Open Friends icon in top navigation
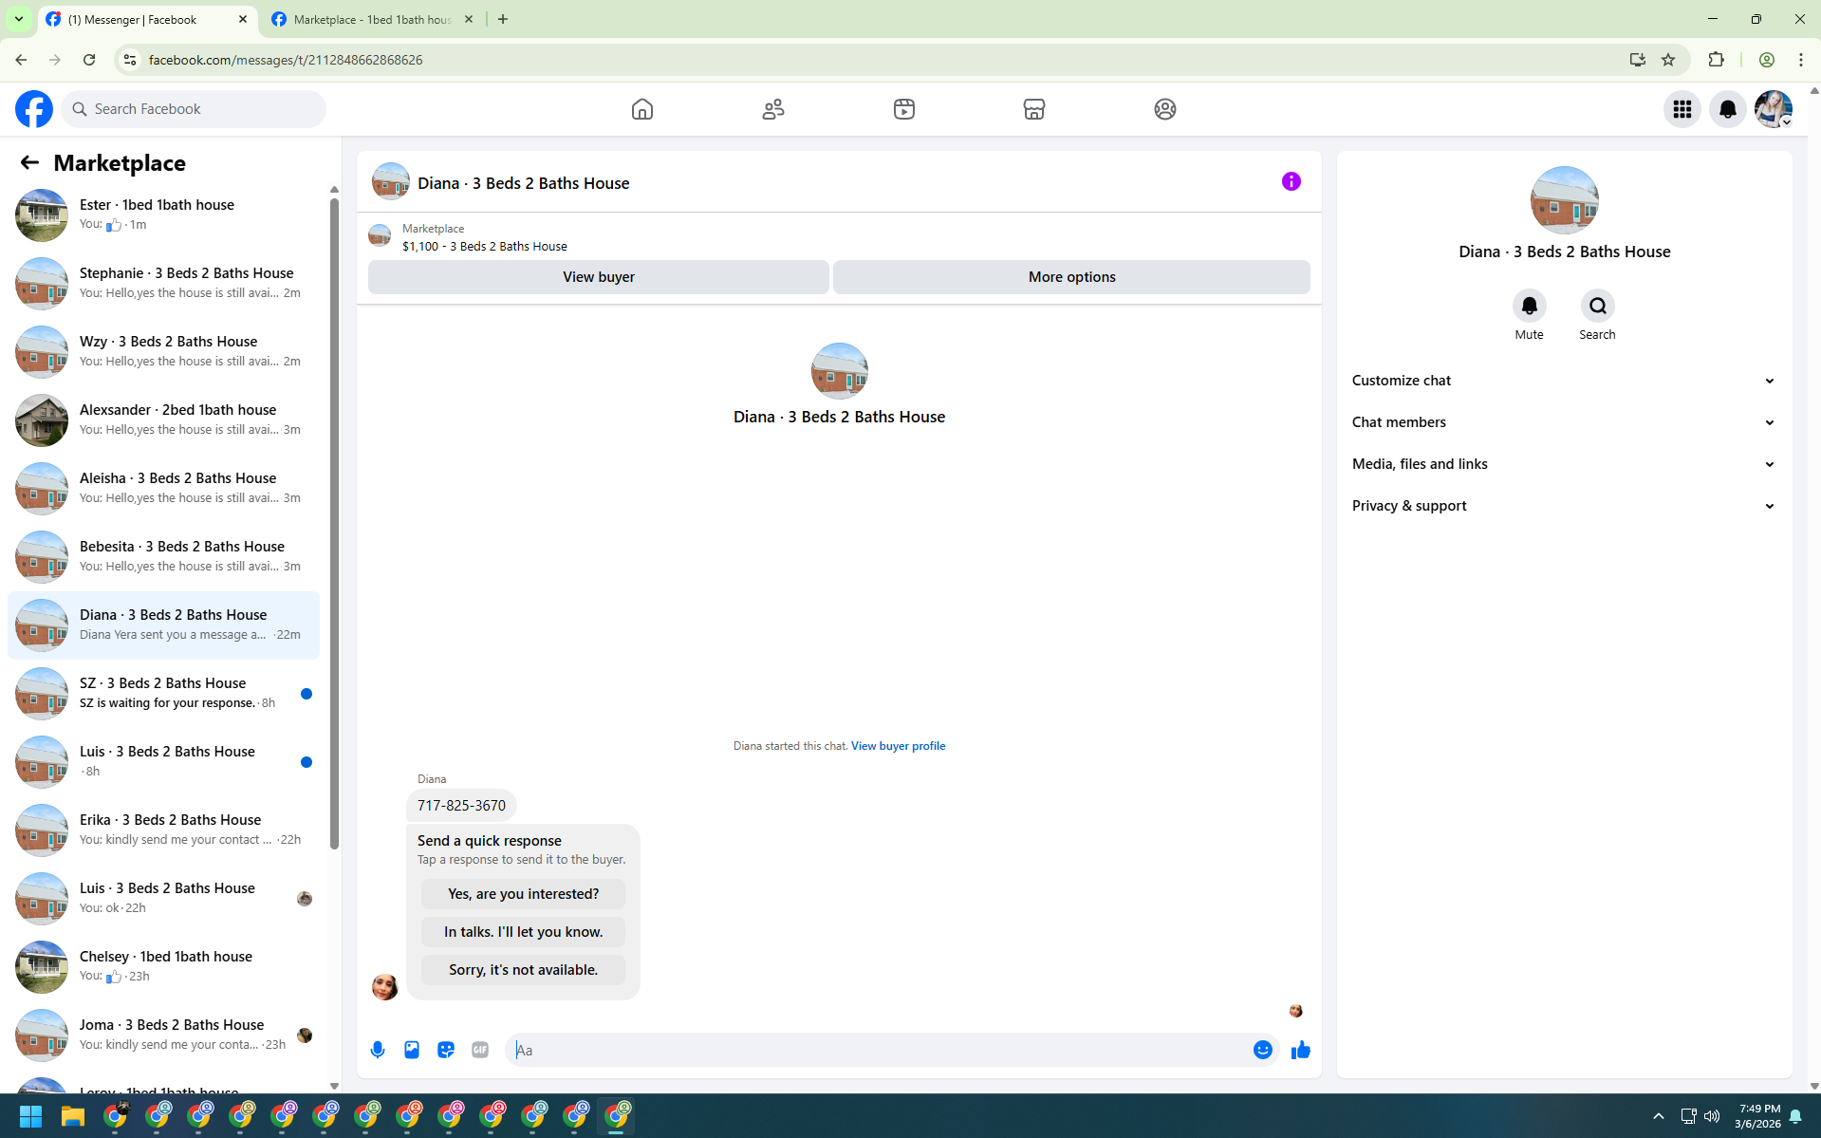Image resolution: width=1821 pixels, height=1138 pixels. point(773,109)
